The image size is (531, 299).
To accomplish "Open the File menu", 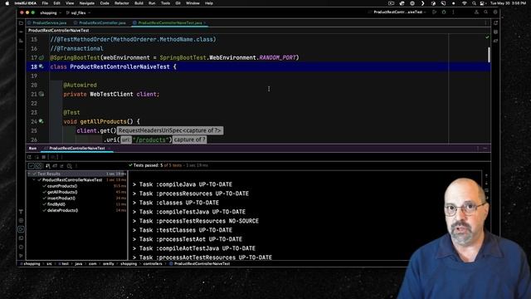I will pyautogui.click(x=45, y=3).
